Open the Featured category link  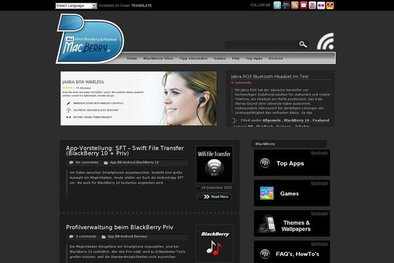point(321,120)
